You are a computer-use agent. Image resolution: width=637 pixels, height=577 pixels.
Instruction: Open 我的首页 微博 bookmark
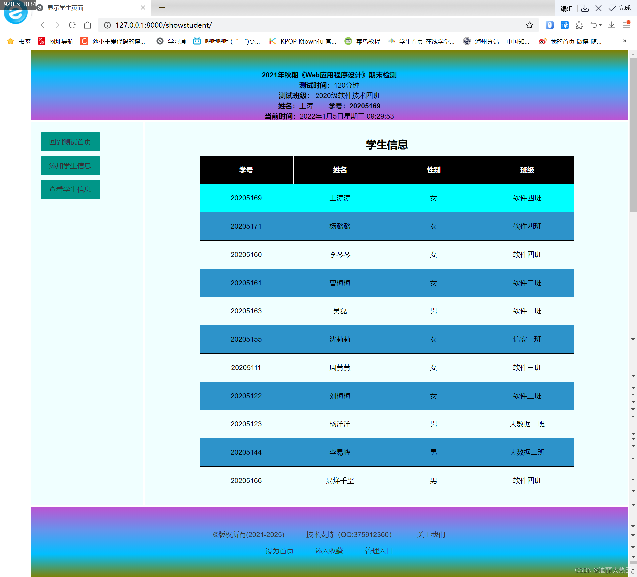click(x=570, y=41)
